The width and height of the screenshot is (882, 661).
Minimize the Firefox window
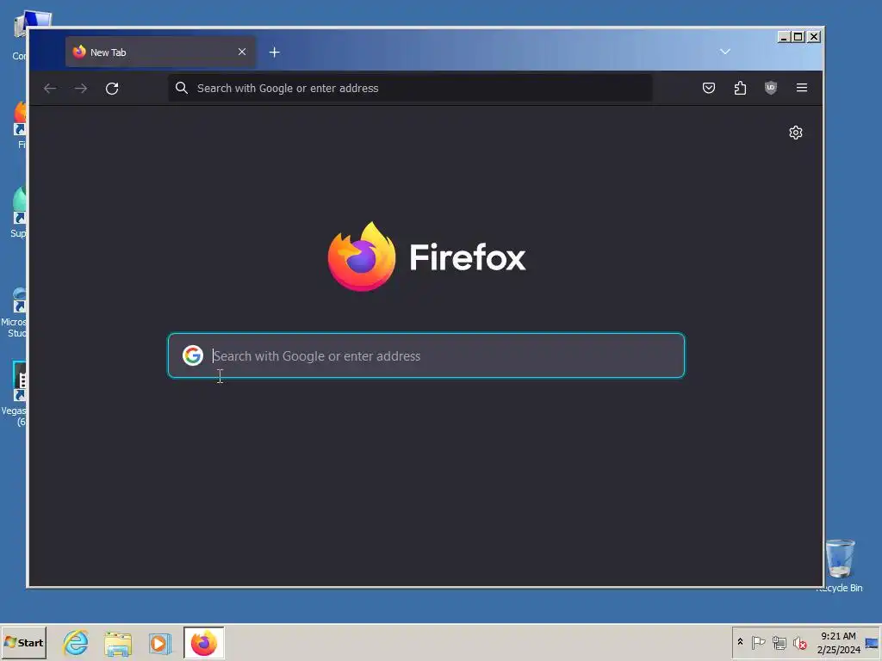point(784,36)
